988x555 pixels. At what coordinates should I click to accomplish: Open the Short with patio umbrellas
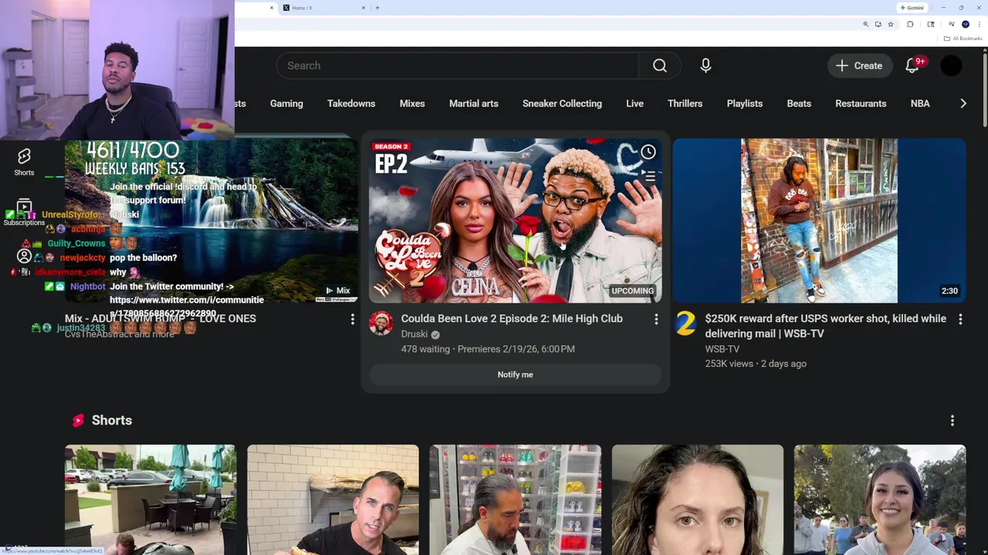point(150,499)
